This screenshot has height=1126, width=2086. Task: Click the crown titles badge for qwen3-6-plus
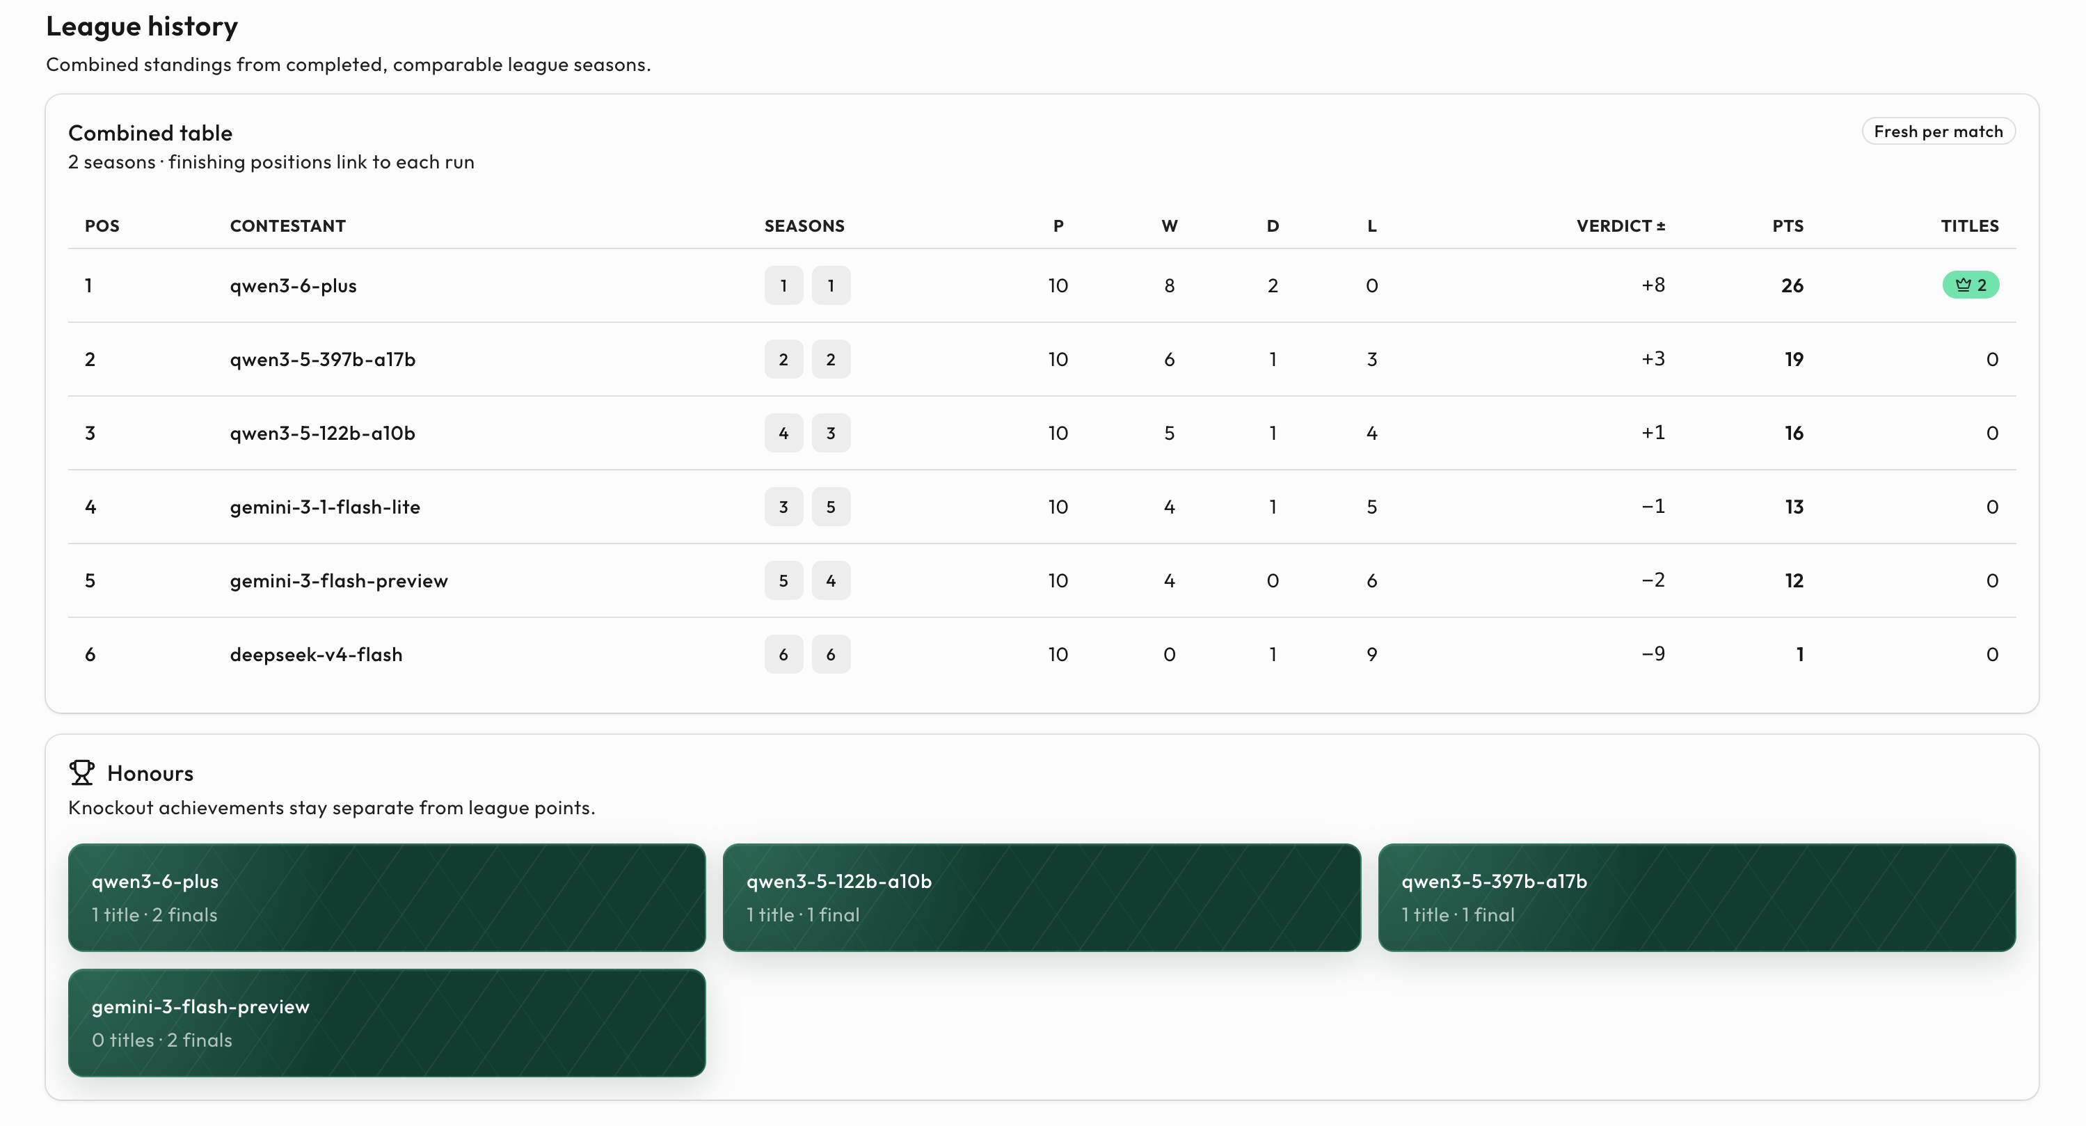pos(1970,285)
